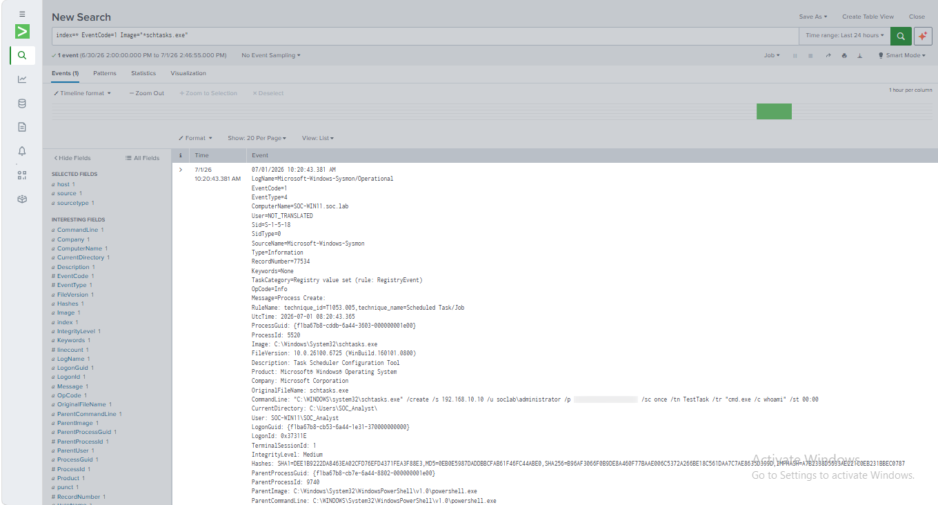This screenshot has width=938, height=505.
Task: Open the No Event Sampling dropdown
Action: [271, 55]
